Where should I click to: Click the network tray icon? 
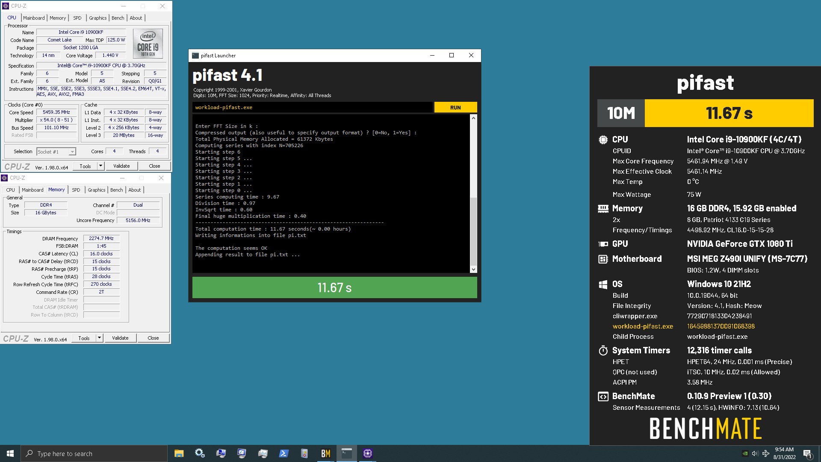[x=765, y=453]
